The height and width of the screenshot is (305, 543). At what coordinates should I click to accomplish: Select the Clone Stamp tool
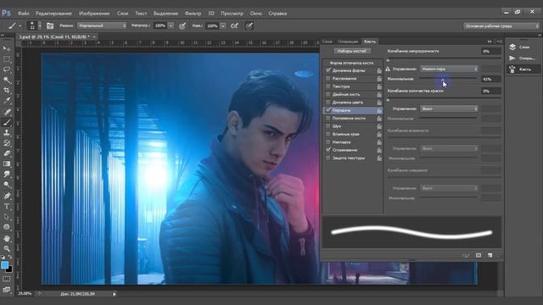tap(6, 132)
